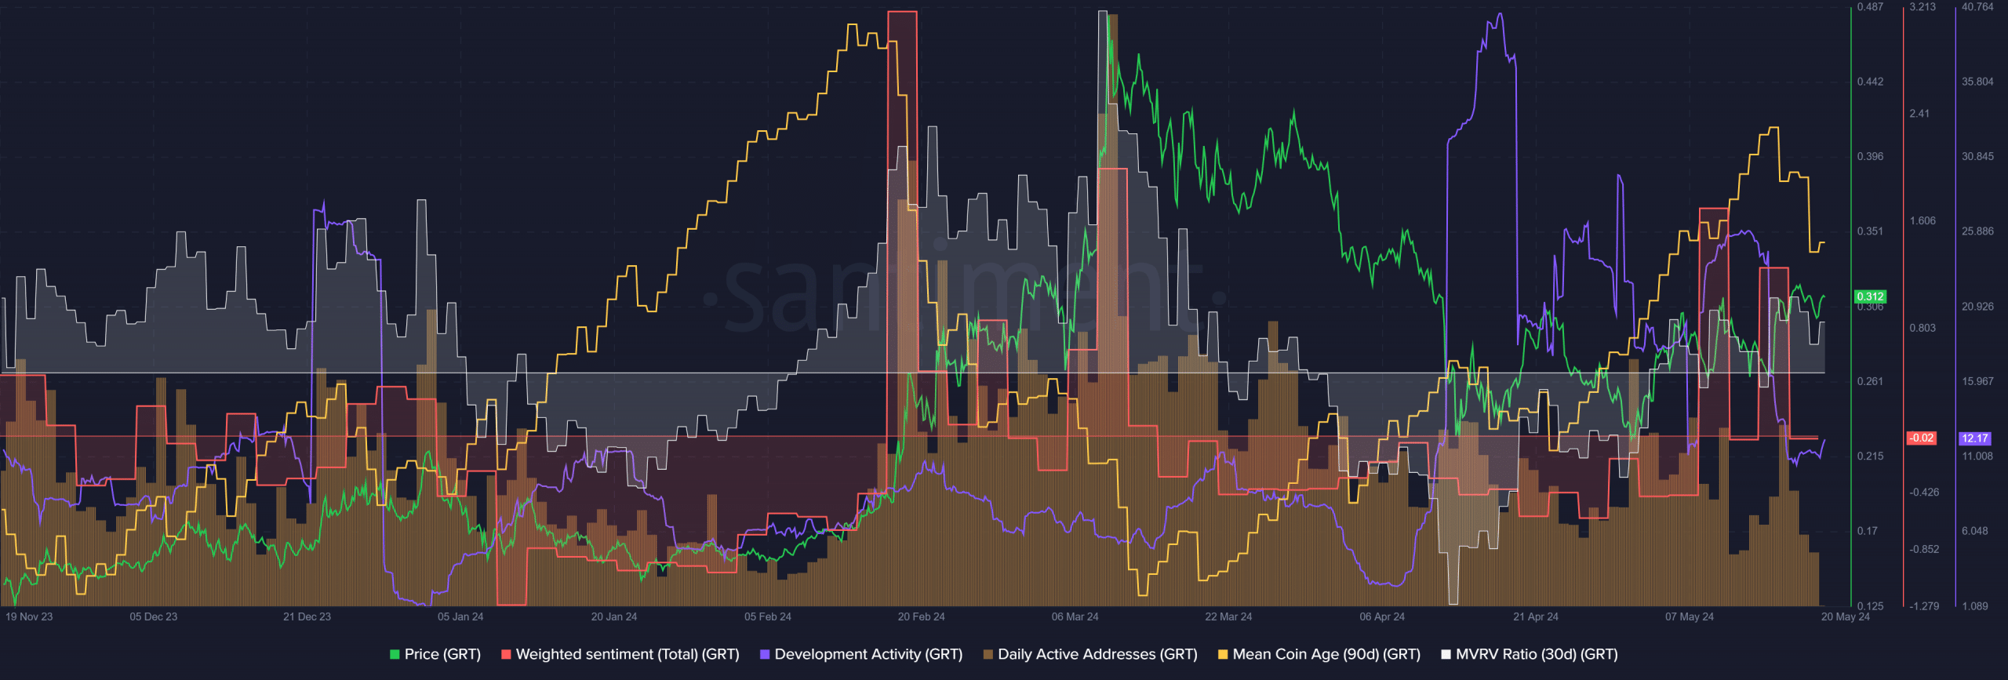Click the 2.41 sentiment axis value
Image resolution: width=2008 pixels, height=680 pixels.
pyautogui.click(x=1919, y=114)
